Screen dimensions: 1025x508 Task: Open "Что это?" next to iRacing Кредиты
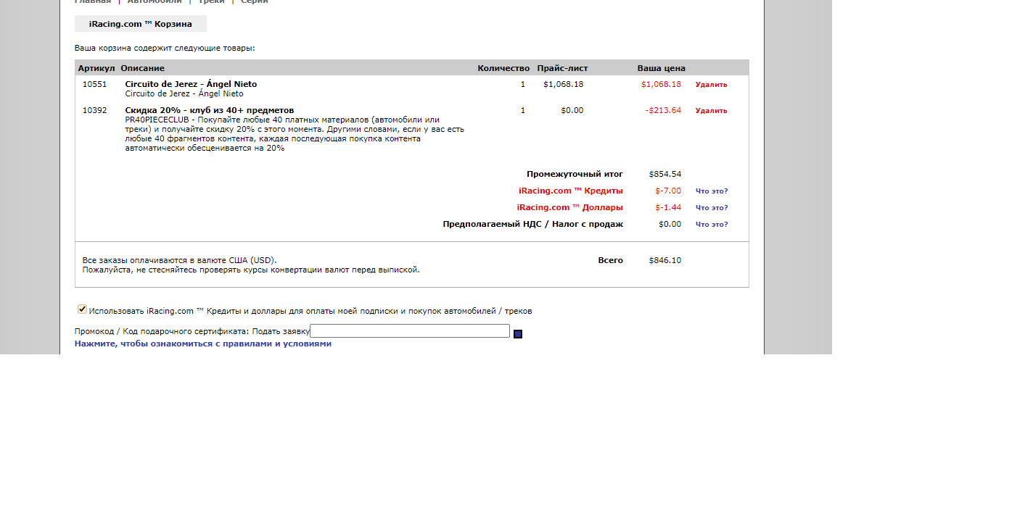(x=711, y=191)
